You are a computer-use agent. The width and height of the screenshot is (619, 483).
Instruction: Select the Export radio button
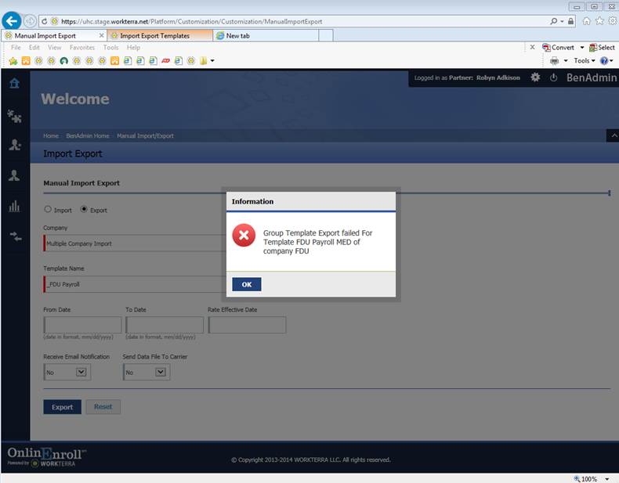coord(85,210)
